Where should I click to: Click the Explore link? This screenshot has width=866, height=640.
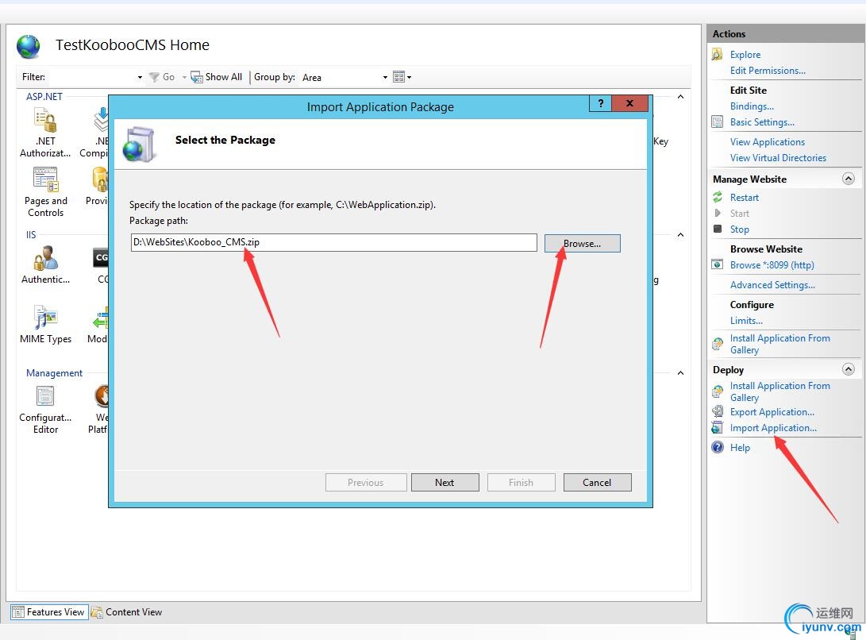point(745,55)
